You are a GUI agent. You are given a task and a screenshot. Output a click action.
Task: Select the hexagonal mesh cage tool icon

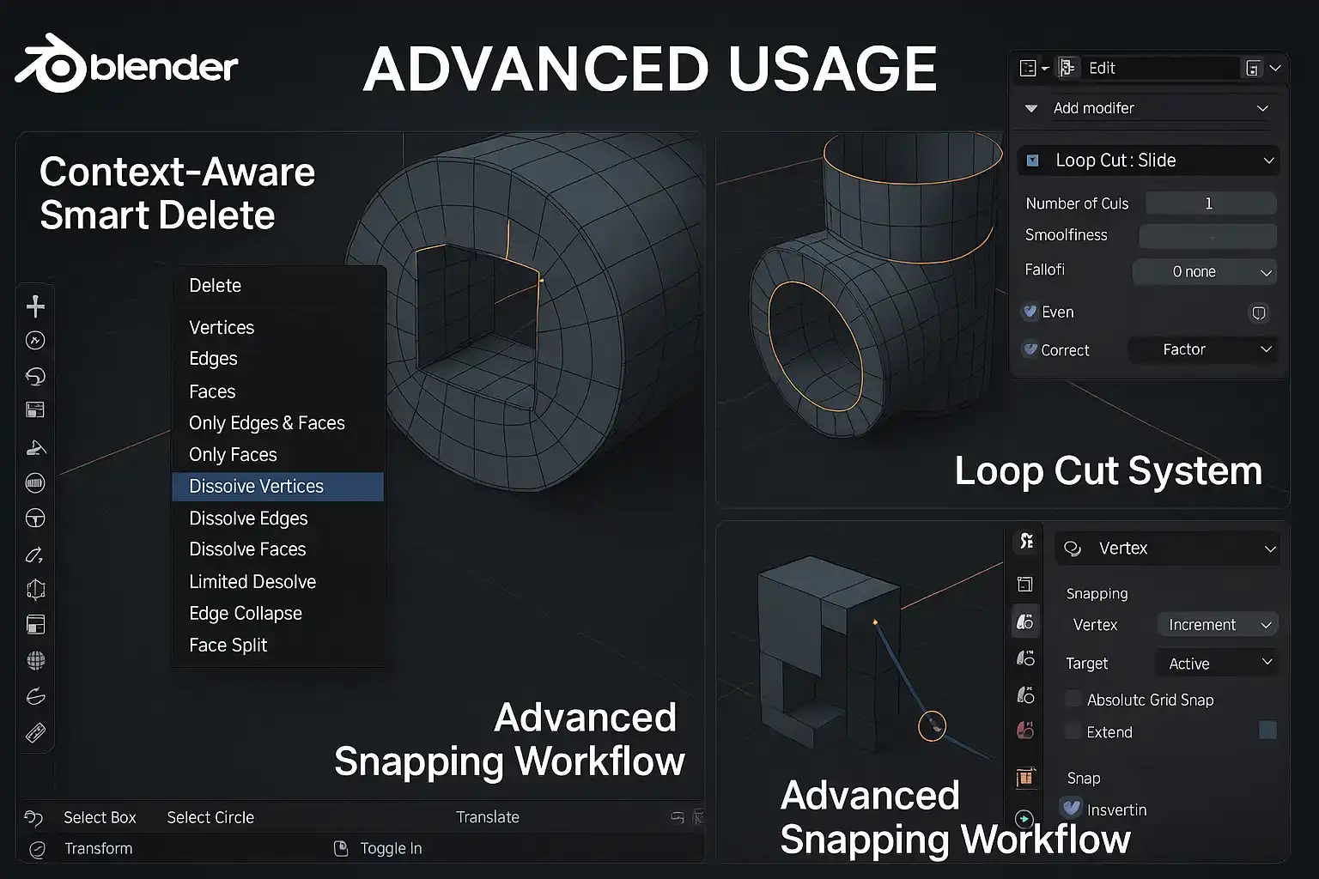tap(35, 590)
